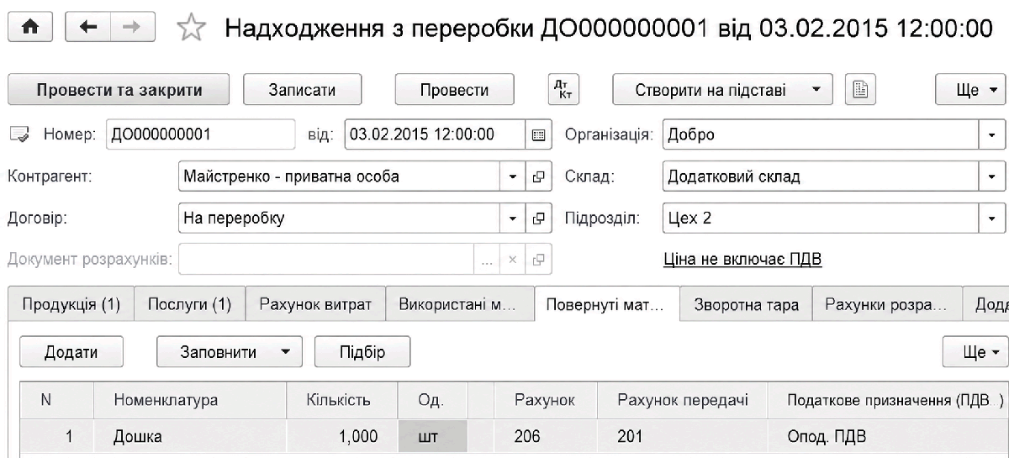Open the print report document icon
The image size is (1009, 458).
click(x=860, y=90)
